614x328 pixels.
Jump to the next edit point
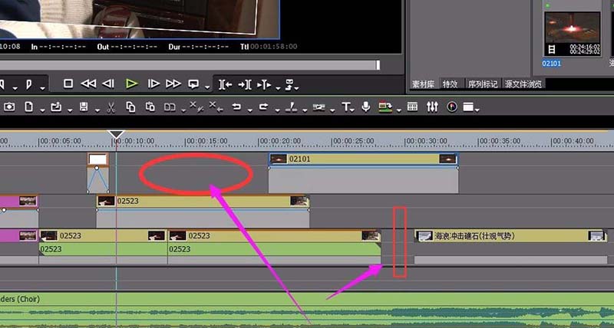point(245,84)
